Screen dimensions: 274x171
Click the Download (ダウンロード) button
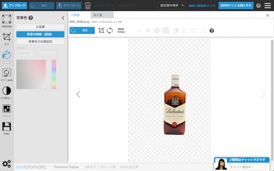coord(69,6)
